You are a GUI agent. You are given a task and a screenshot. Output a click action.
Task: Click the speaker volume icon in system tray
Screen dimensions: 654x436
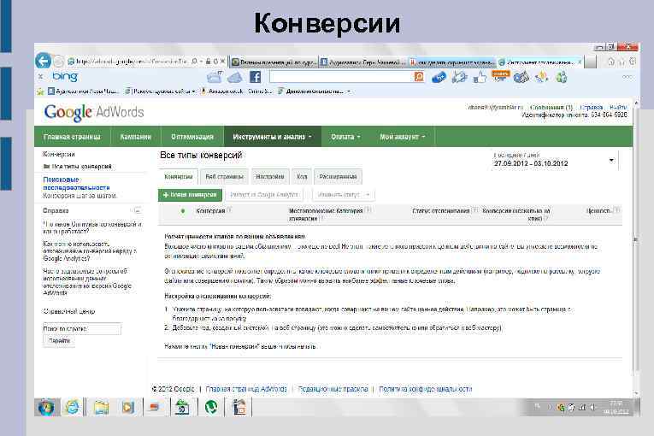pyautogui.click(x=592, y=407)
